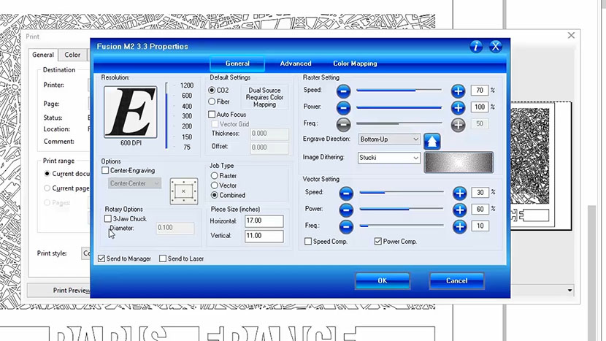This screenshot has width=606, height=341.
Task: Enable the Auto Focus checkbox
Action: [212, 115]
